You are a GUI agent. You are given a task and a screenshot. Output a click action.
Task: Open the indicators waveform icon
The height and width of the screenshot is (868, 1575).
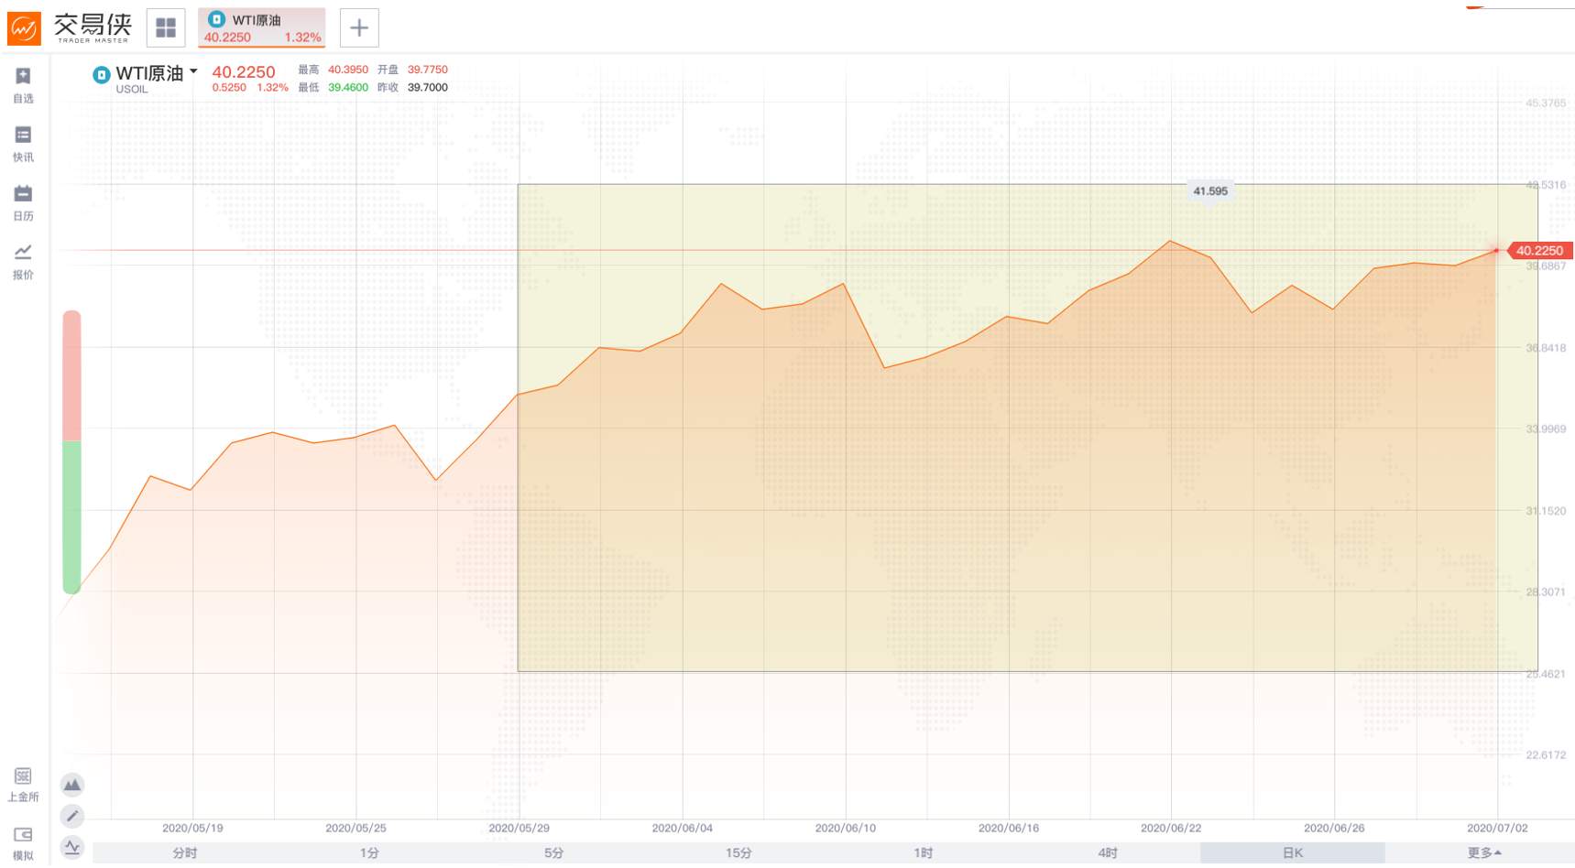click(x=72, y=847)
